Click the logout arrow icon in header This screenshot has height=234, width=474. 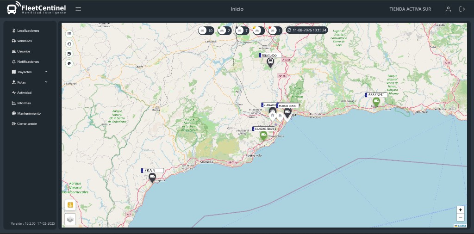462,9
